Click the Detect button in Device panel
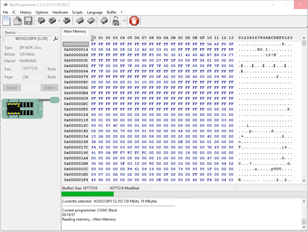Image resolution: width=308 pixels, height=232 pixels. [x=49, y=88]
